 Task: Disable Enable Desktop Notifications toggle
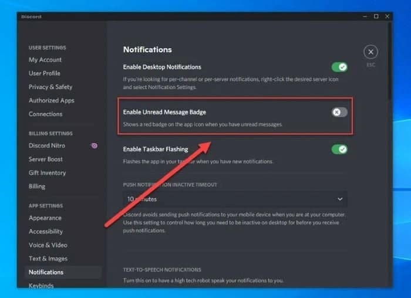[339, 67]
